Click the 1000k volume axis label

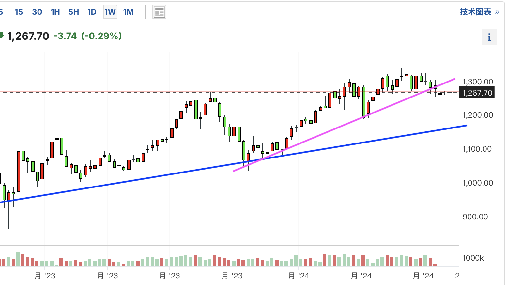point(473,258)
